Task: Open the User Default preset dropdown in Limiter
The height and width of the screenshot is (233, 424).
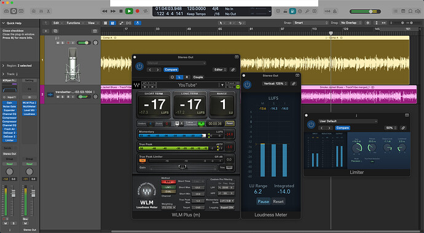Action: pyautogui.click(x=347, y=121)
